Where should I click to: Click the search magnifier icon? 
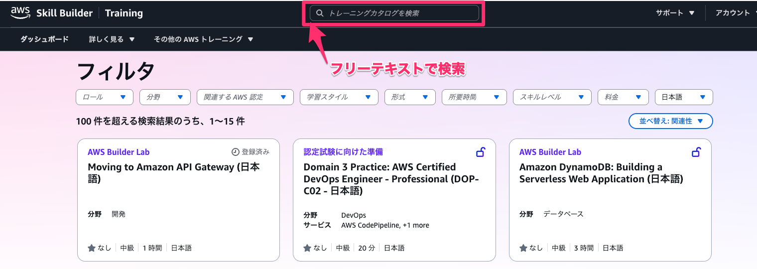pos(320,13)
